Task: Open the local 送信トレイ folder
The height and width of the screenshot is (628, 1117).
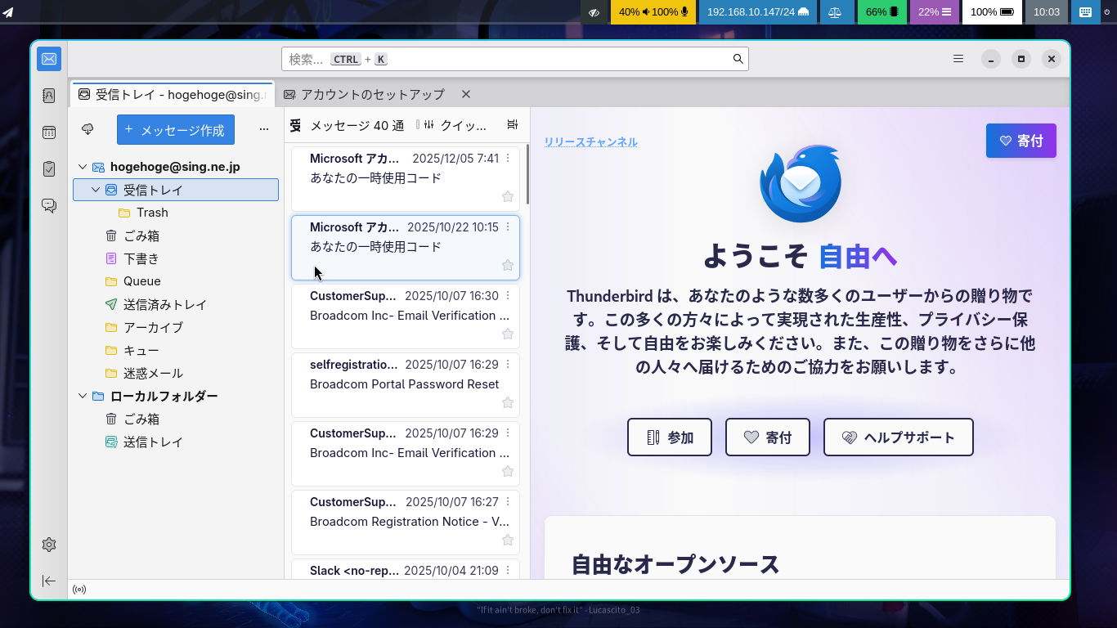Action: coord(176,442)
